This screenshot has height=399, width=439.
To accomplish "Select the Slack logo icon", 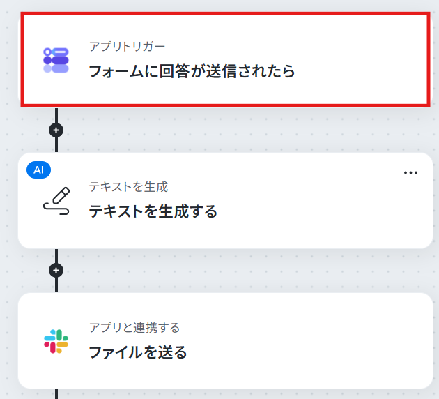I will (56, 341).
